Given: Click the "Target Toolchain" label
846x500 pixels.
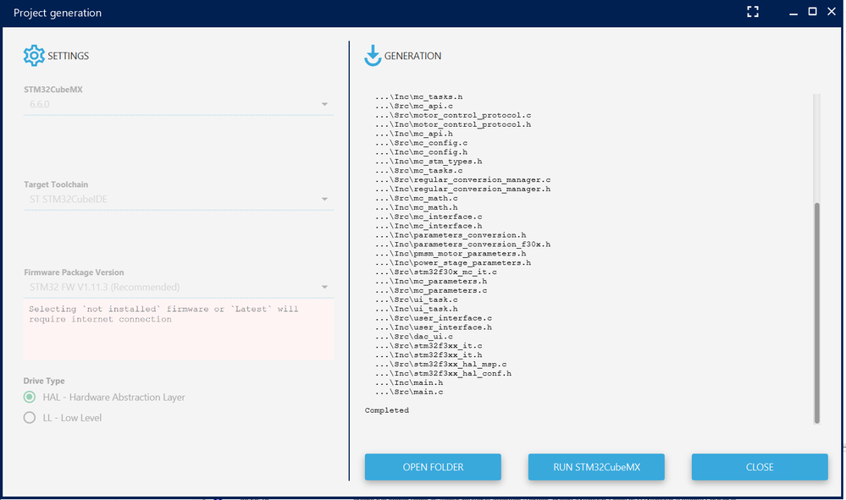Looking at the screenshot, I should point(56,184).
